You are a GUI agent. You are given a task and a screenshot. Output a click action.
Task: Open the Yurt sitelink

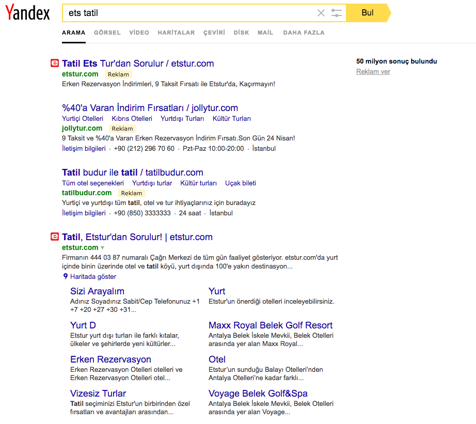click(x=217, y=291)
